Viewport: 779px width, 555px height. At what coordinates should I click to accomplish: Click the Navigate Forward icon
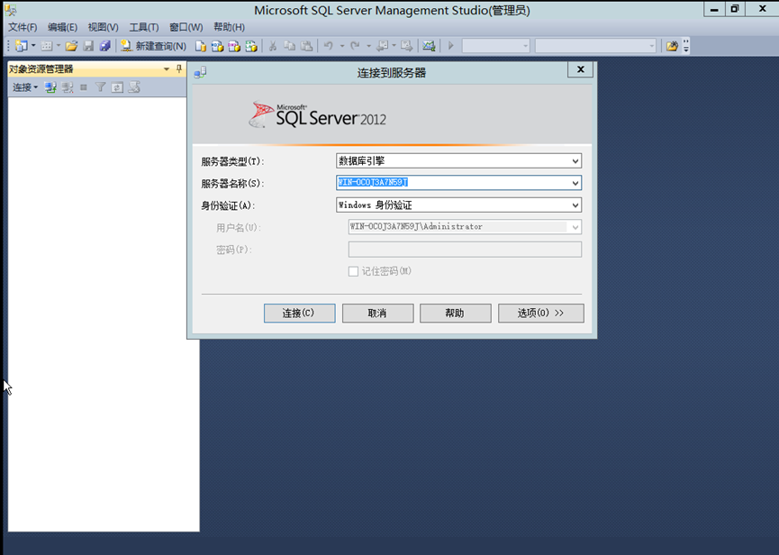[x=407, y=46]
